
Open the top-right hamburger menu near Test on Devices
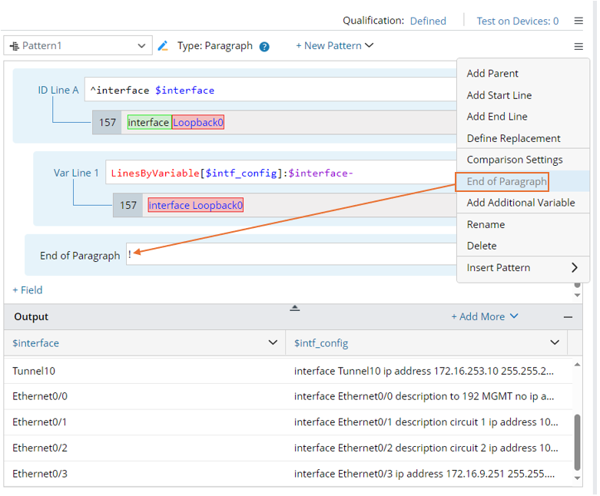pyautogui.click(x=578, y=21)
